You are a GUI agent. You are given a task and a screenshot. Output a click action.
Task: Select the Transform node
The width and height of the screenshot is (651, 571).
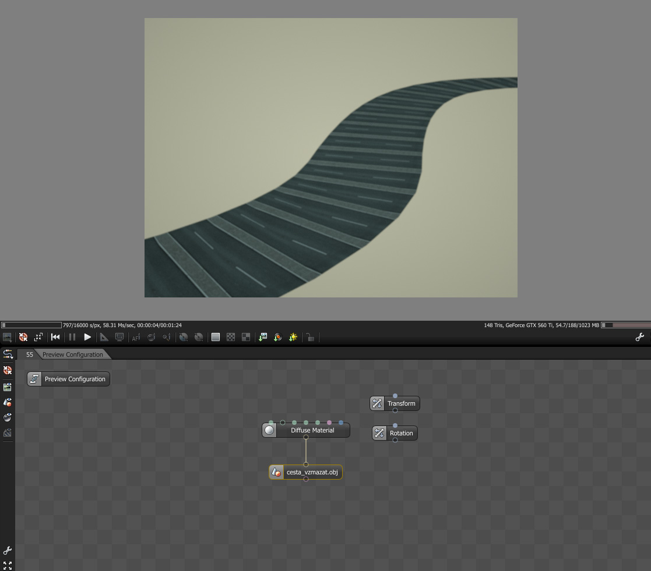(x=395, y=403)
